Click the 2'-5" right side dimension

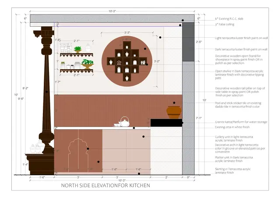[199, 42]
